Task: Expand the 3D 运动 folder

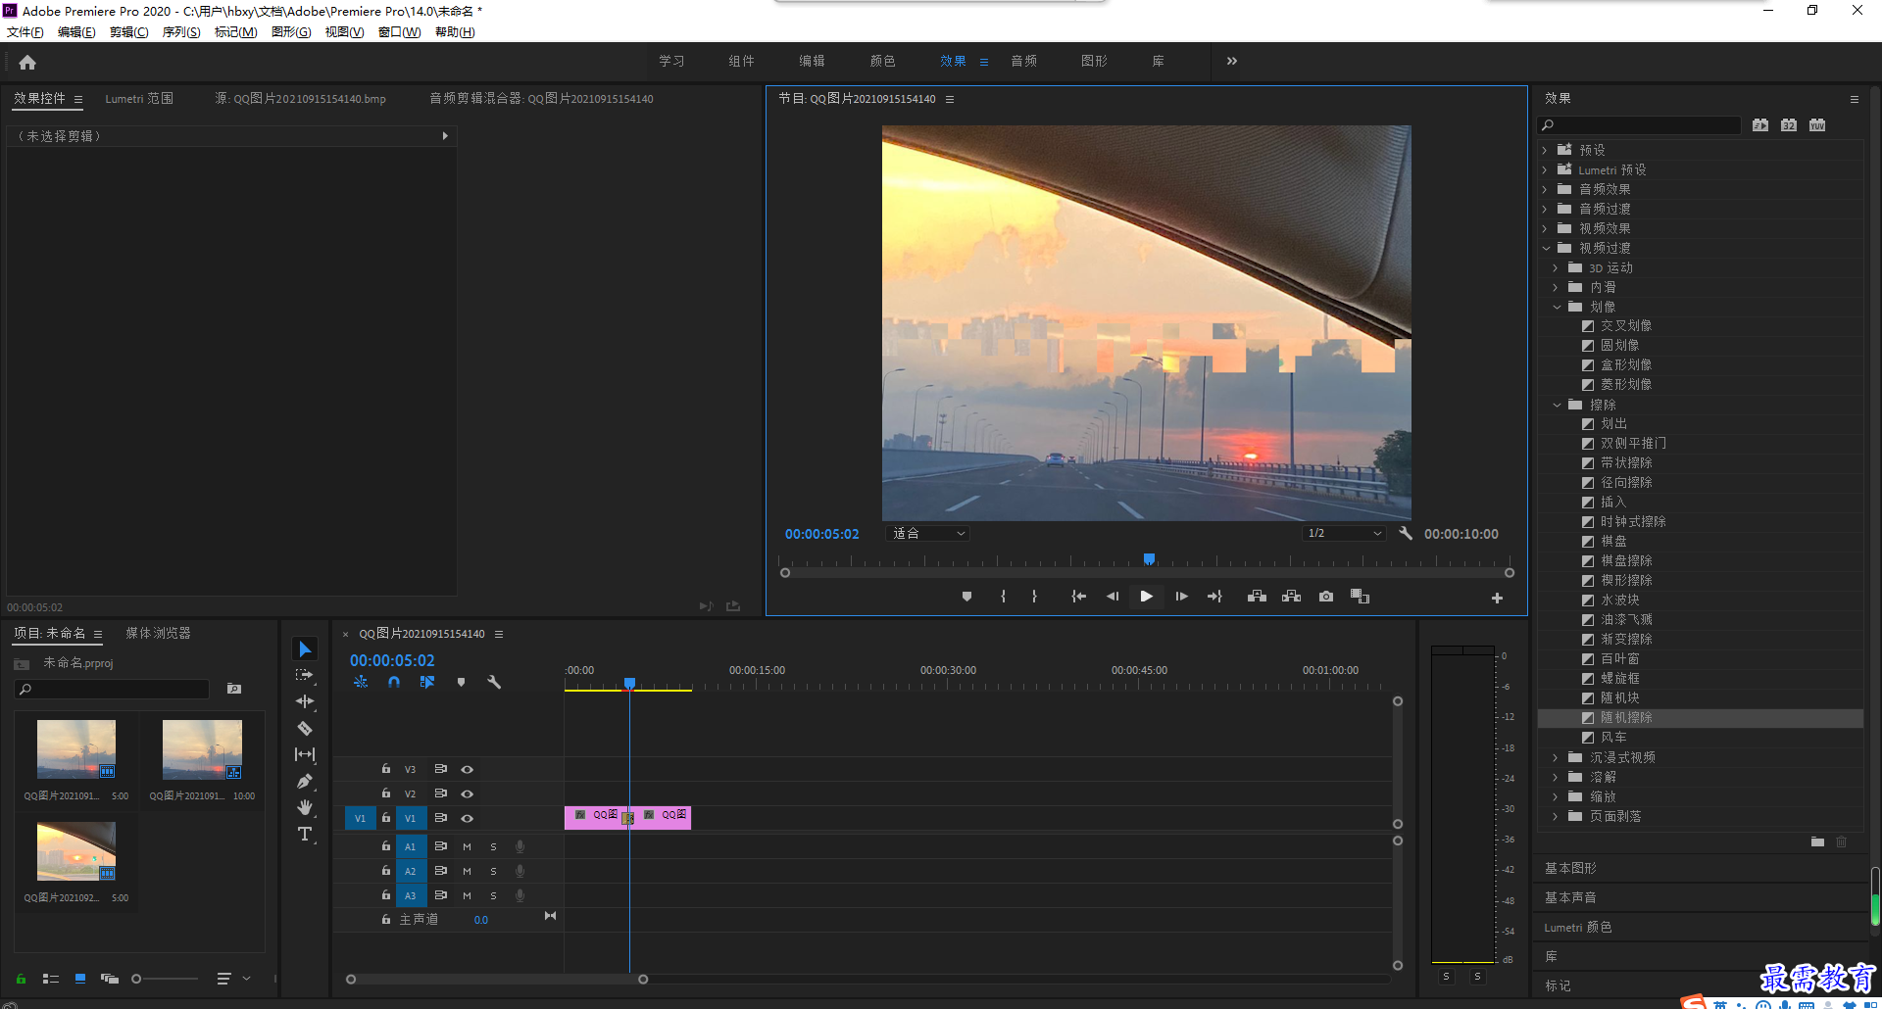Action: [x=1556, y=267]
